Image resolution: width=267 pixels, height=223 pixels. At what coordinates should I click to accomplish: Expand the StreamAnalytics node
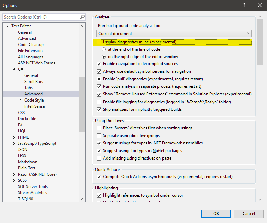[x=14, y=193]
